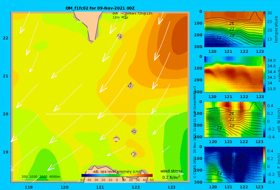Select the '0.2 N/m²' wind stress value

(x=171, y=177)
